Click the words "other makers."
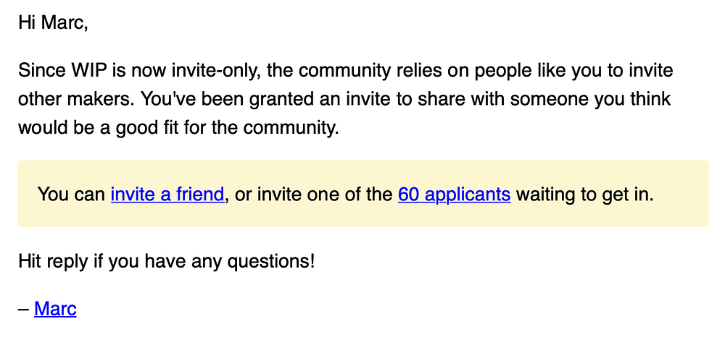This screenshot has width=725, height=345. [76, 98]
